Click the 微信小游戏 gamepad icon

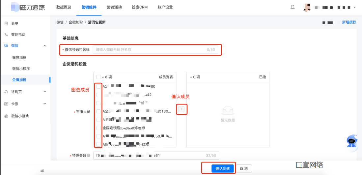tap(6, 116)
